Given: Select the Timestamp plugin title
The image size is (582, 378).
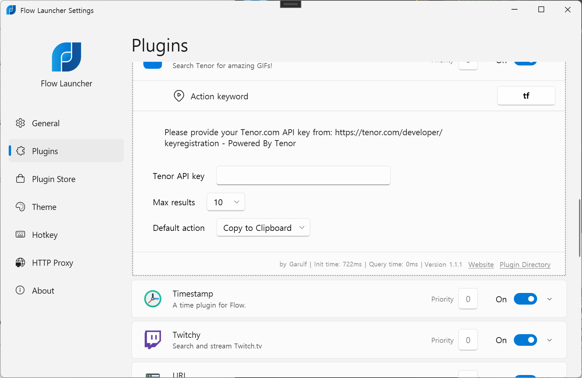Looking at the screenshot, I should (193, 294).
